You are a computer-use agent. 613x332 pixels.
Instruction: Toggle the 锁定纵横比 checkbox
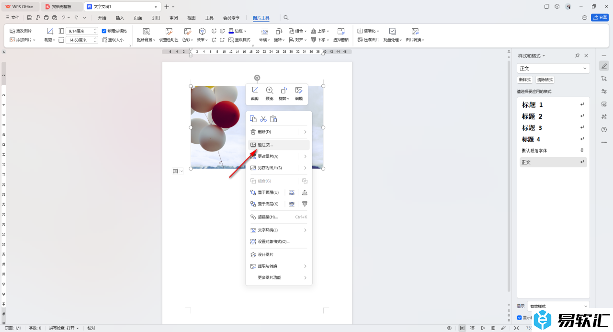tap(104, 31)
